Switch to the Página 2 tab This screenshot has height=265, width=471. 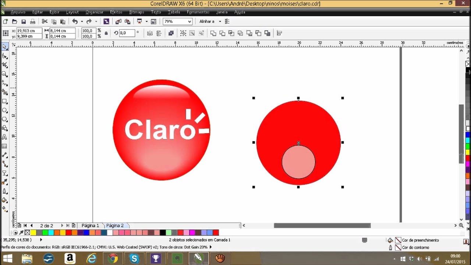pyautogui.click(x=115, y=226)
